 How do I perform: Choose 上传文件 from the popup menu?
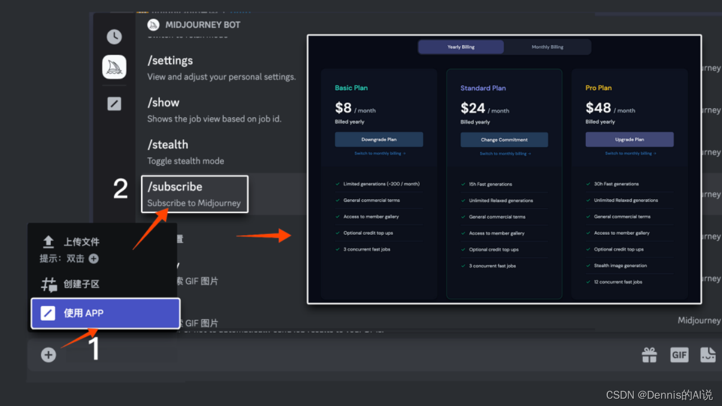point(81,242)
